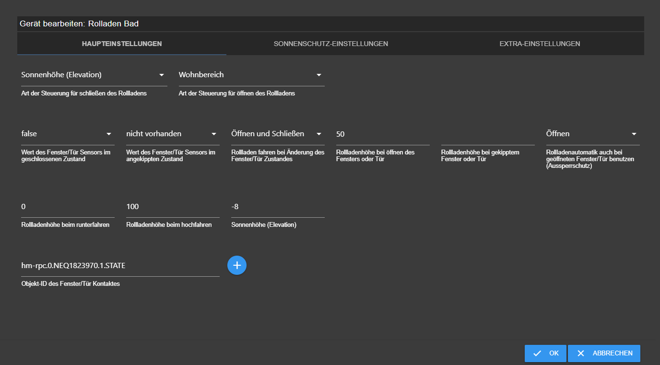Switch to Haupteinstellungen tab
This screenshot has height=365, width=660.
(x=122, y=44)
